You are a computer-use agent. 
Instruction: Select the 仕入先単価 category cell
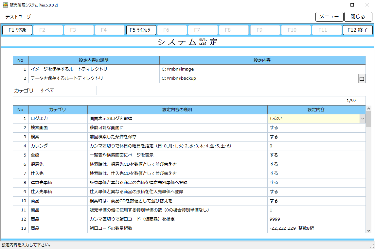(58, 192)
